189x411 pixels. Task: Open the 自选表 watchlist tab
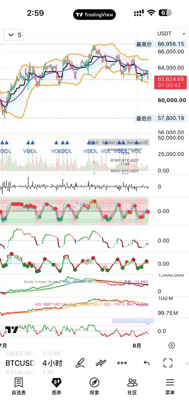point(19,386)
